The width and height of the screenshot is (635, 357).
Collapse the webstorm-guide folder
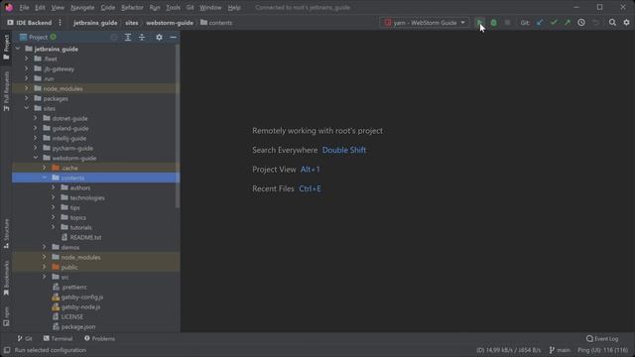click(x=36, y=158)
